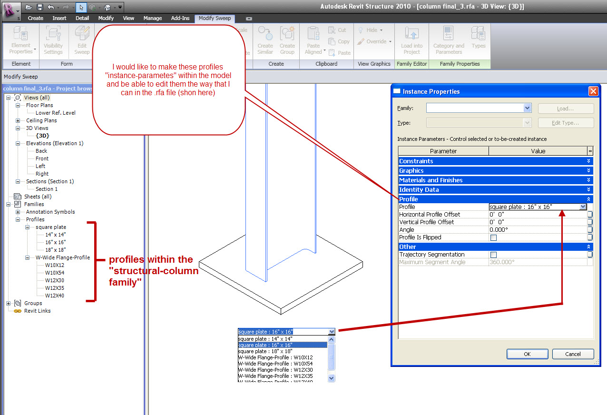
Task: Click parameter association box for Vertical Profile Offset
Action: click(x=590, y=222)
